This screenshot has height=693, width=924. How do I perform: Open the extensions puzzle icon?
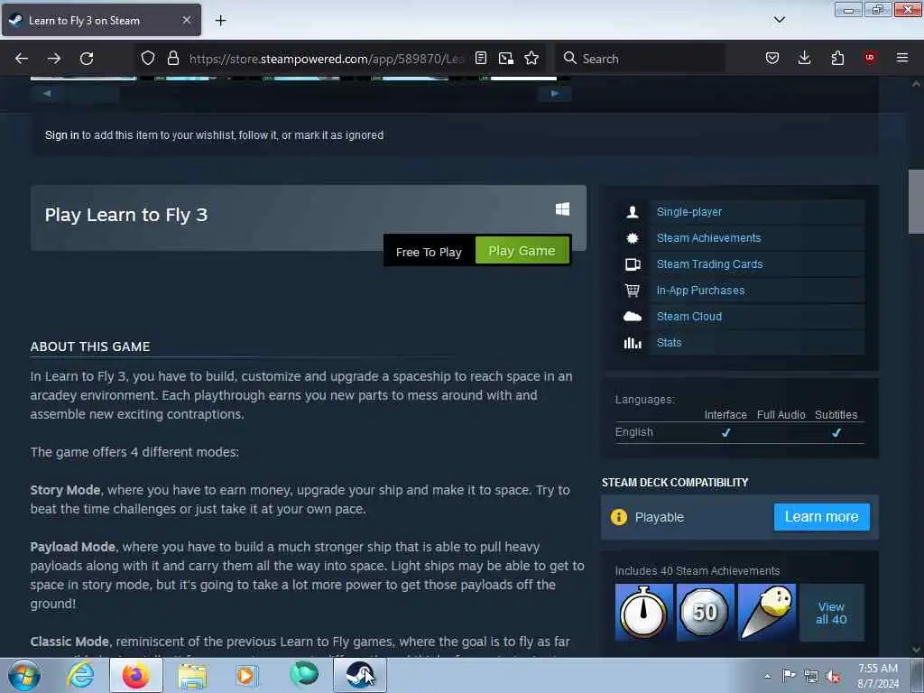837,58
